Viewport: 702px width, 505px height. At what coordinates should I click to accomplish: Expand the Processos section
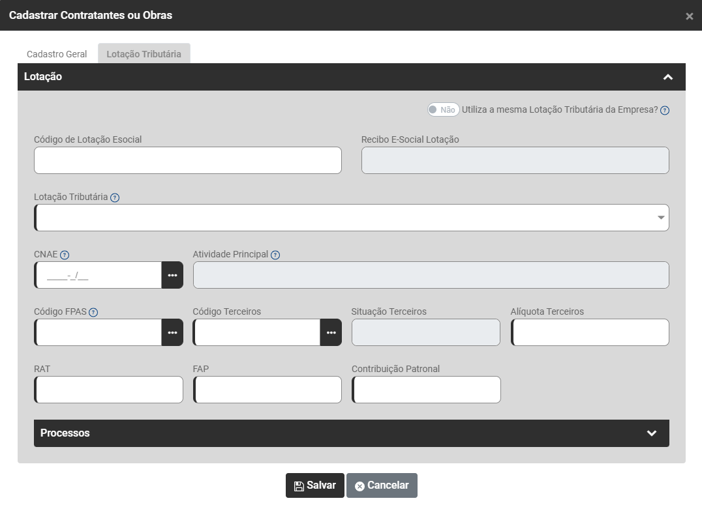click(x=651, y=433)
